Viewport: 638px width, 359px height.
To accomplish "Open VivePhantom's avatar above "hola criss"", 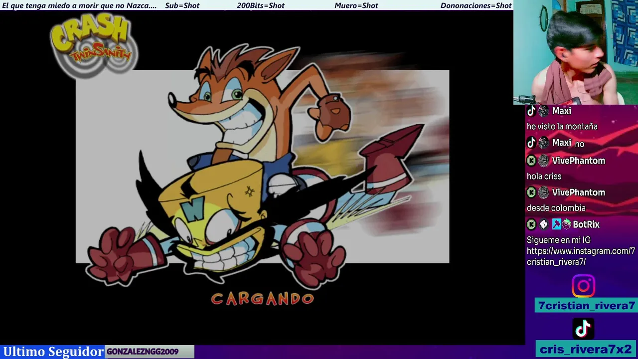I will point(543,161).
